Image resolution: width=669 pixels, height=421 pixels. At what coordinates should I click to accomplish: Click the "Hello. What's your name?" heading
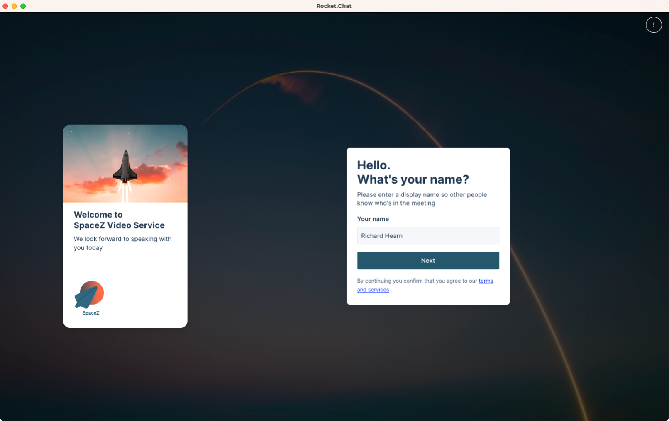point(413,172)
